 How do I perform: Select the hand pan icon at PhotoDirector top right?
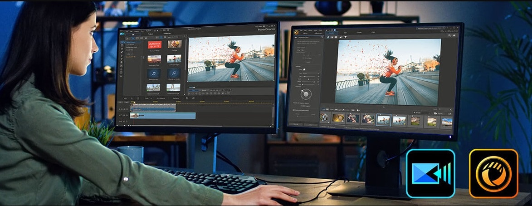pos(454,35)
